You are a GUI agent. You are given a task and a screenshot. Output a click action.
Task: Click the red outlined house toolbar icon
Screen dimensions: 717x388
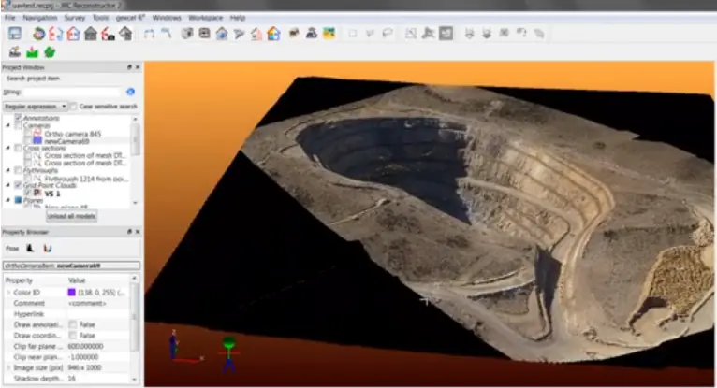[73, 34]
